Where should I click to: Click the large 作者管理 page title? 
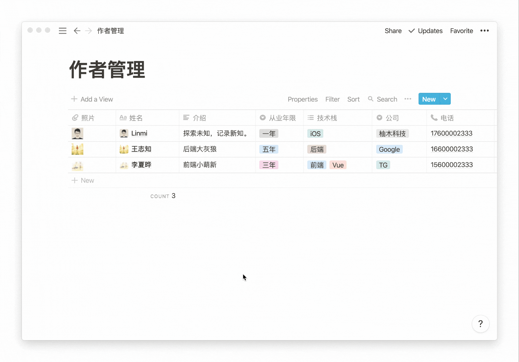(107, 69)
